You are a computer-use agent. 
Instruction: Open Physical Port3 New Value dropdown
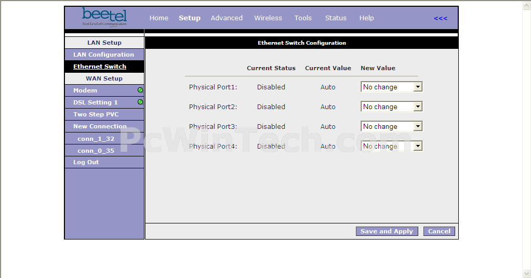pos(391,126)
